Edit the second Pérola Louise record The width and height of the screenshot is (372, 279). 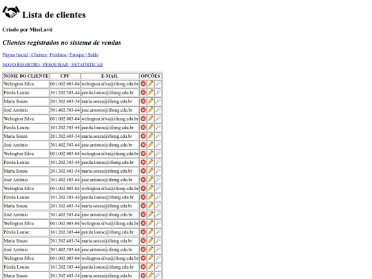pos(150,127)
